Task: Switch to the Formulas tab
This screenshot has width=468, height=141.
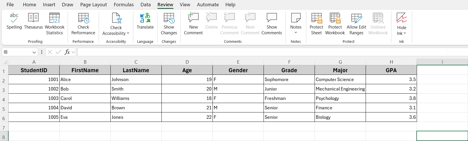Action: tap(124, 5)
